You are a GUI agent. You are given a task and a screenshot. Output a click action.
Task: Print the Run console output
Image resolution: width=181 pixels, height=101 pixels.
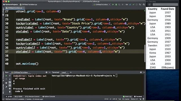point(10,89)
